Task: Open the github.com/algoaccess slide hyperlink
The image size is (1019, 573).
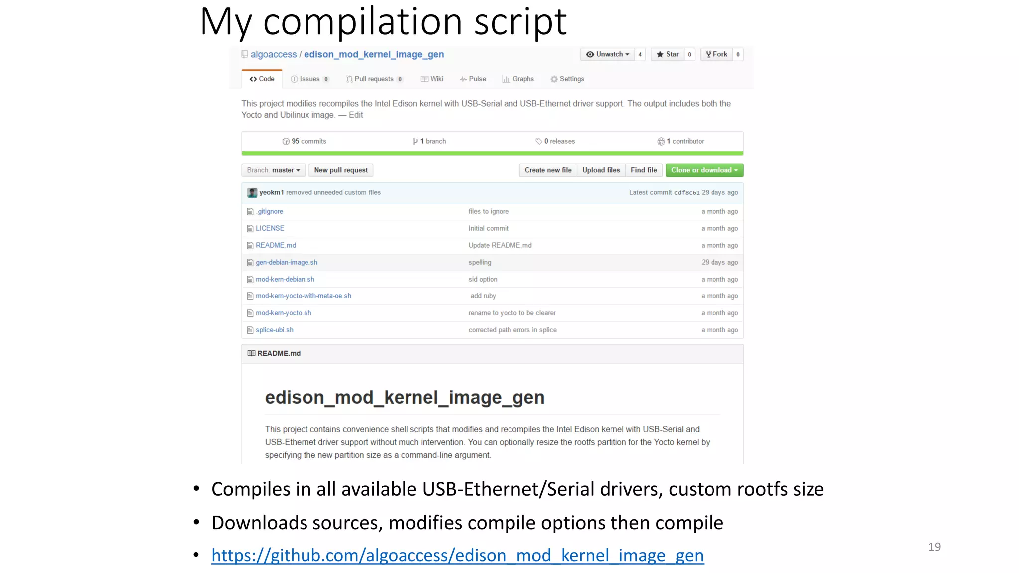Action: (458, 555)
